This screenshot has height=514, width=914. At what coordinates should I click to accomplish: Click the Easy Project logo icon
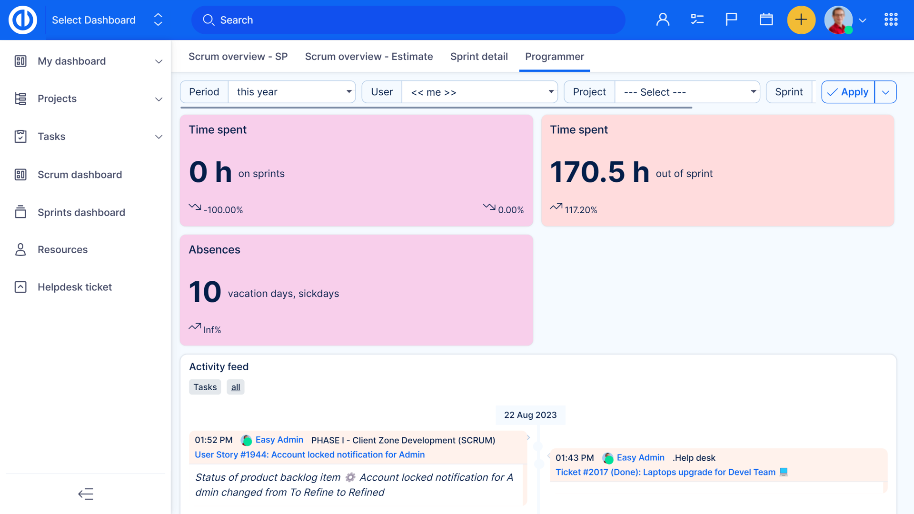pyautogui.click(x=23, y=20)
